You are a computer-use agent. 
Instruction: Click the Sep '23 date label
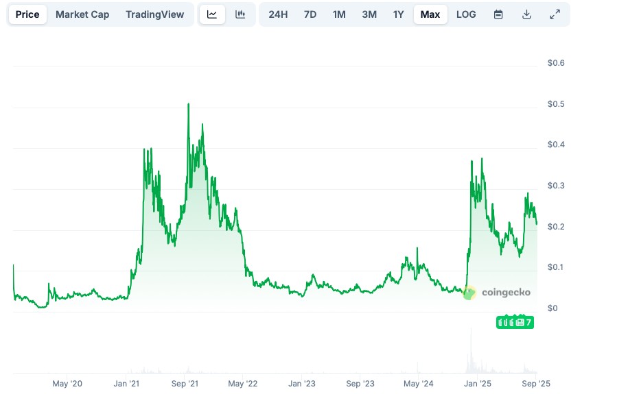pyautogui.click(x=360, y=384)
